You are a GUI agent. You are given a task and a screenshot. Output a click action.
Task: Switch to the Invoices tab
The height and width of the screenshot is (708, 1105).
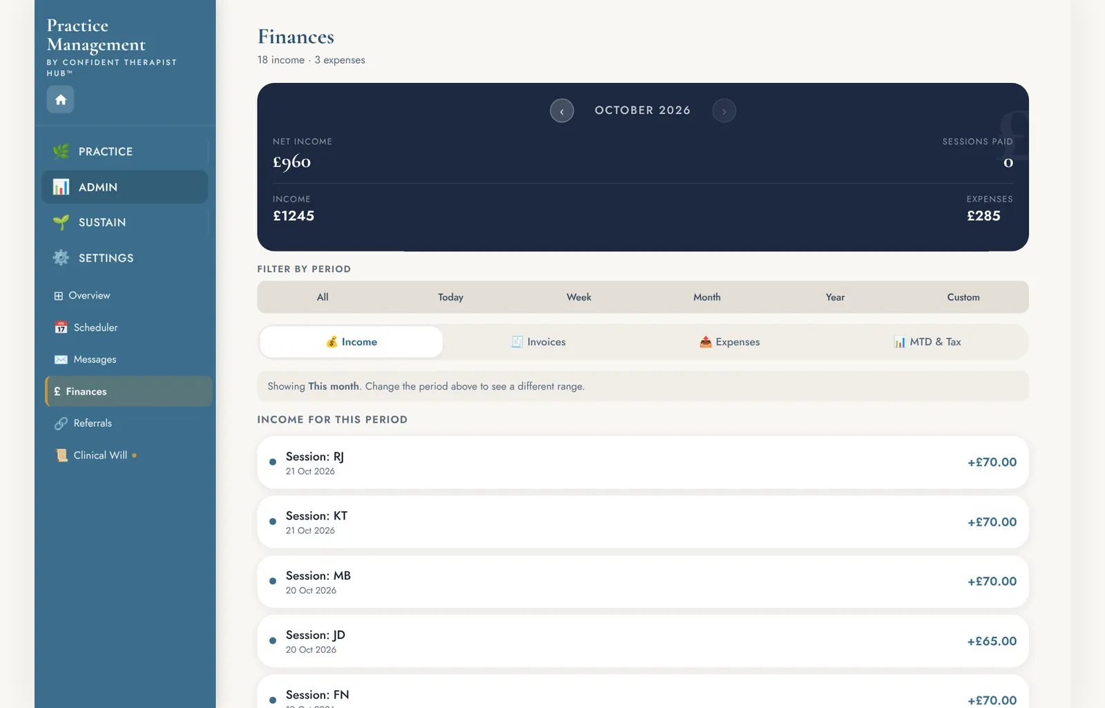tap(539, 342)
